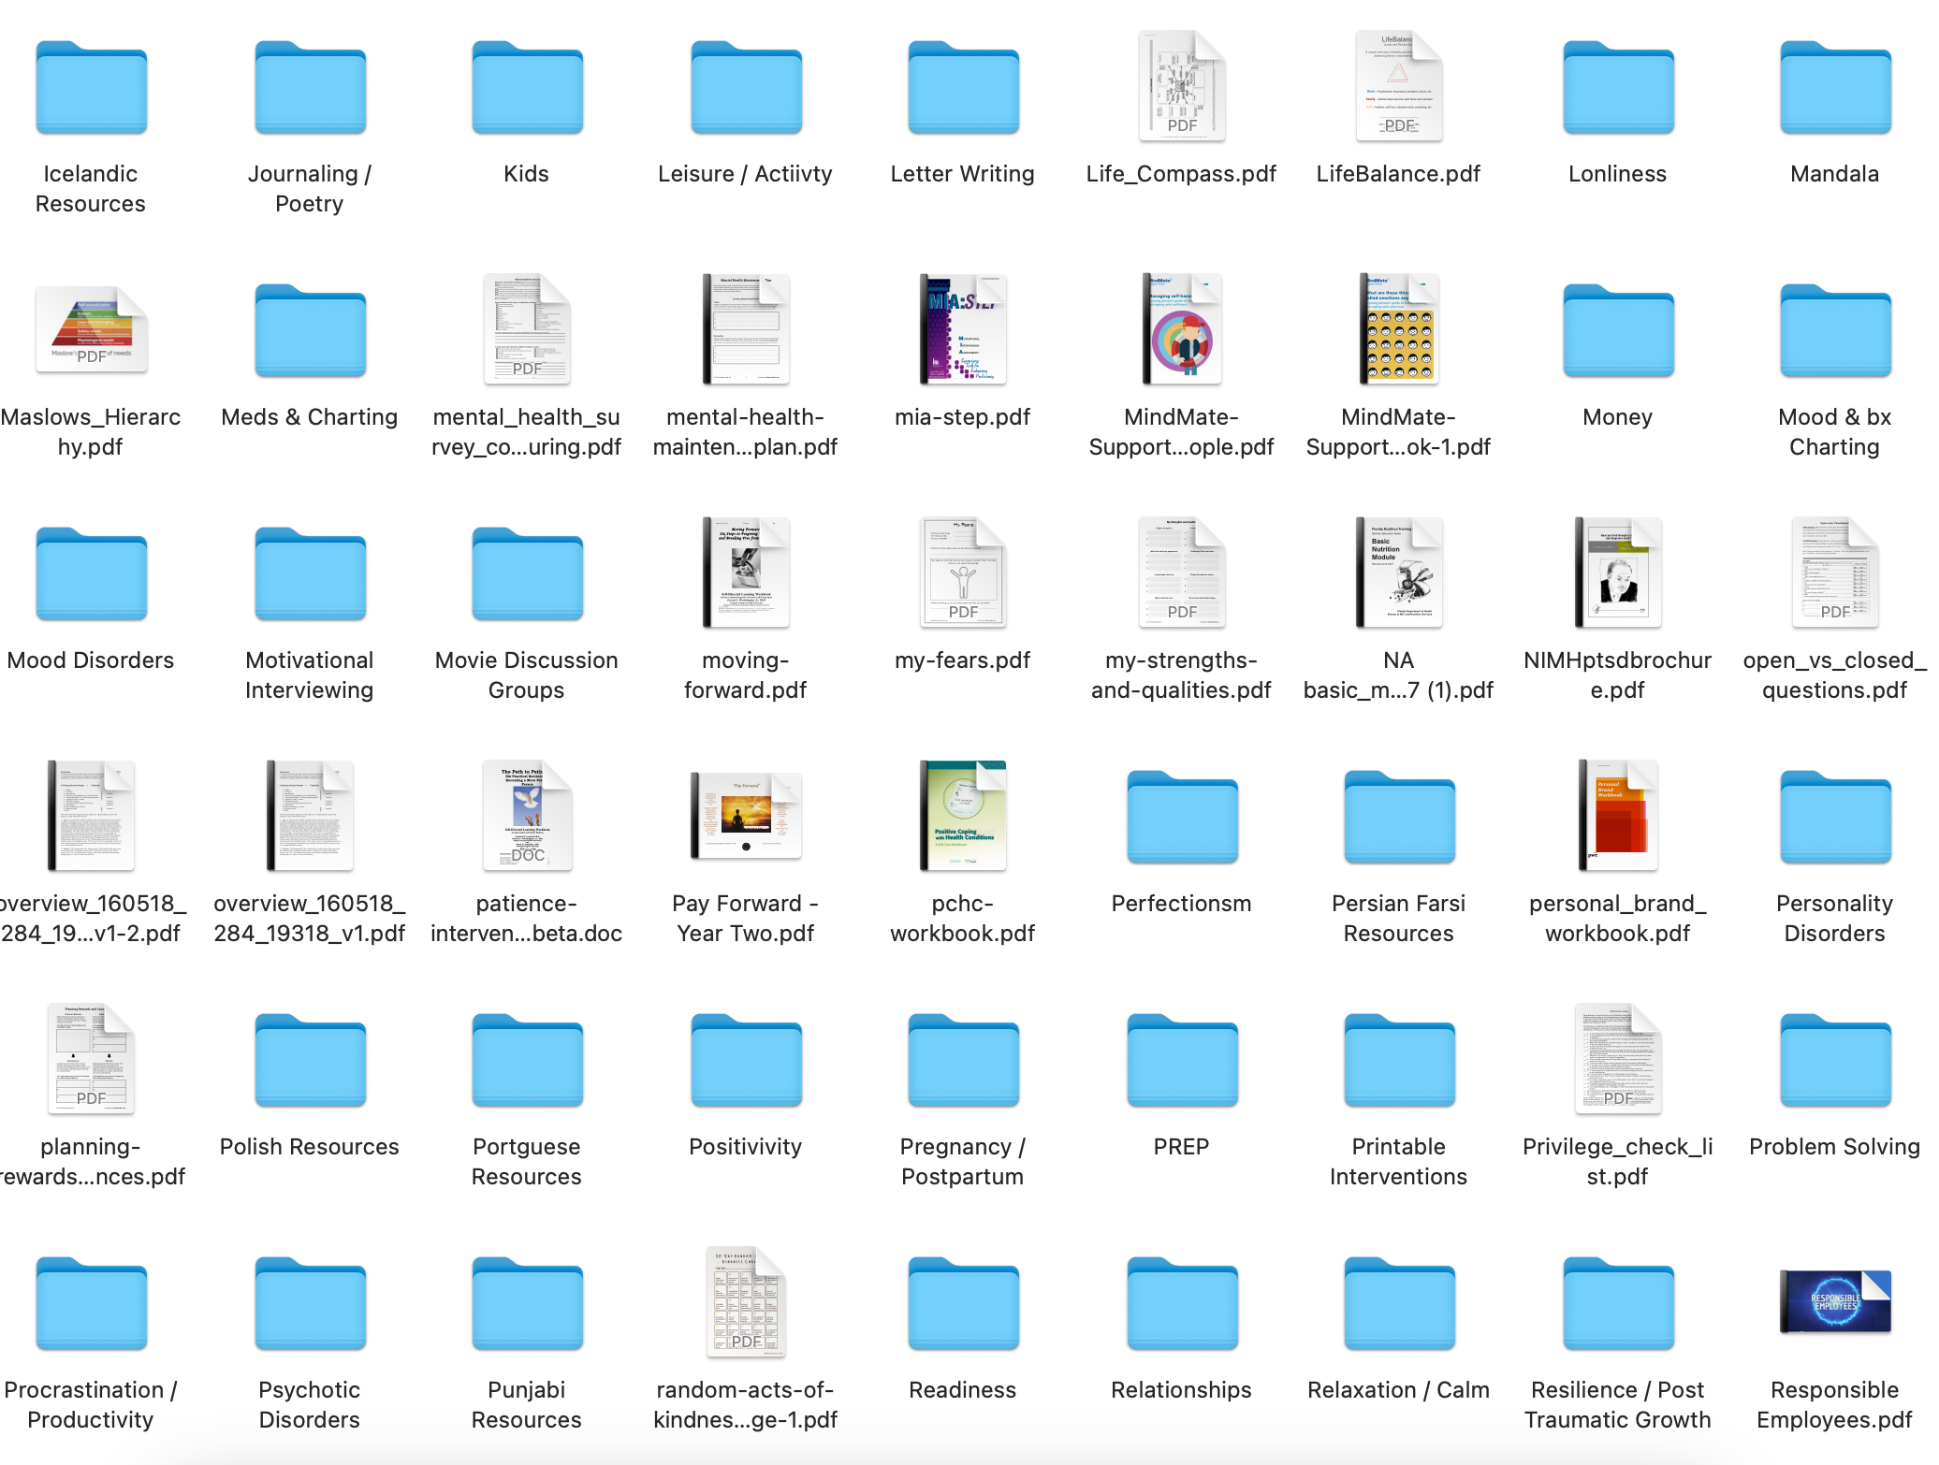1939x1465 pixels.
Task: Select the Printable Interventions folder
Action: point(1398,1061)
